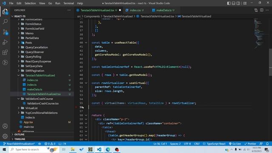272x153 pixels.
Task: Expand the TIMELINE section
Action: click(20, 139)
